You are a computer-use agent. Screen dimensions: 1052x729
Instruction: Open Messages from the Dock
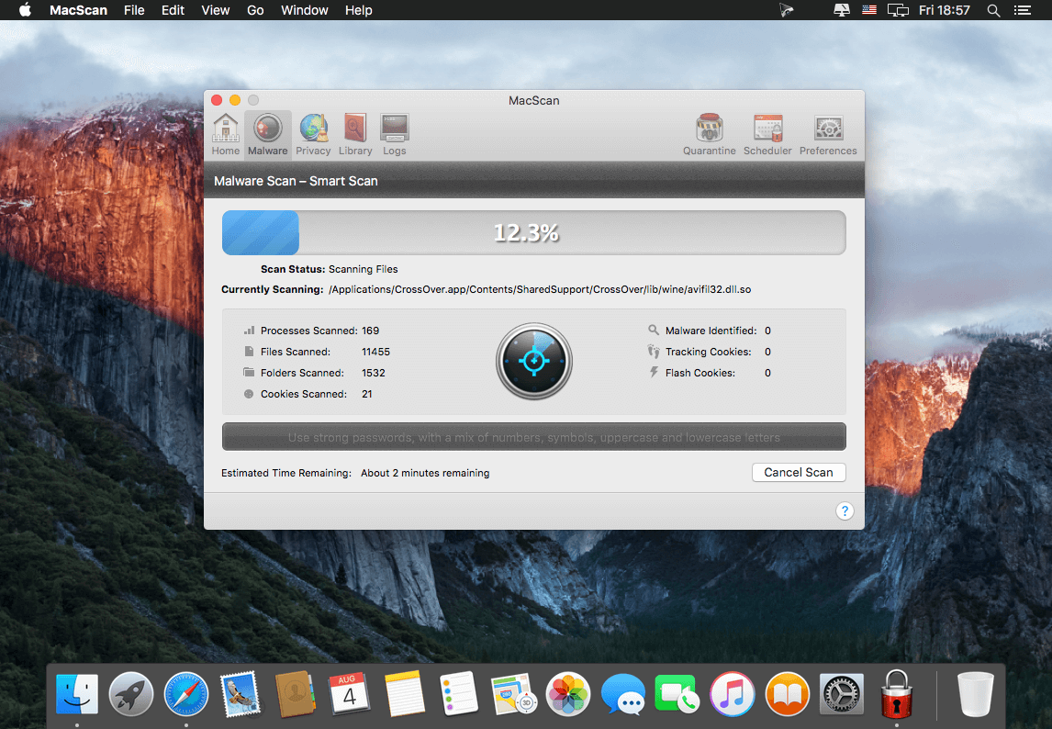tap(622, 694)
